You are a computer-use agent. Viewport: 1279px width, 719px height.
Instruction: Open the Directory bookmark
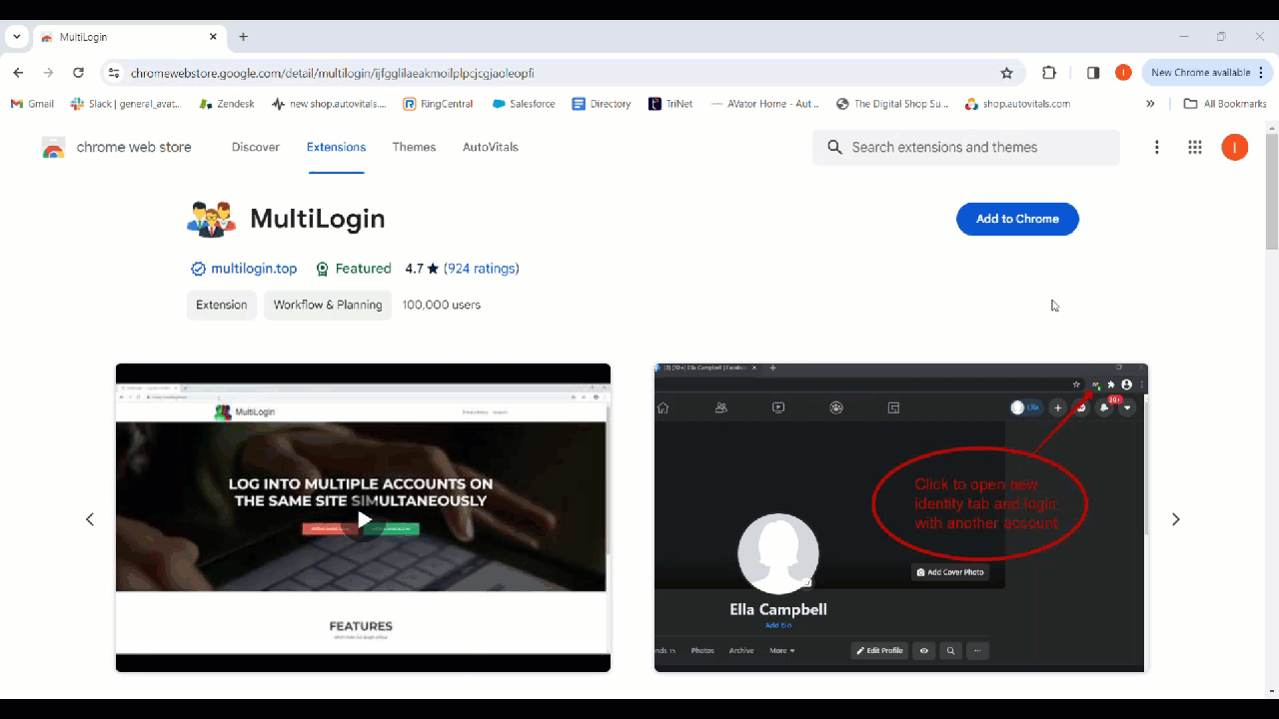(x=602, y=104)
